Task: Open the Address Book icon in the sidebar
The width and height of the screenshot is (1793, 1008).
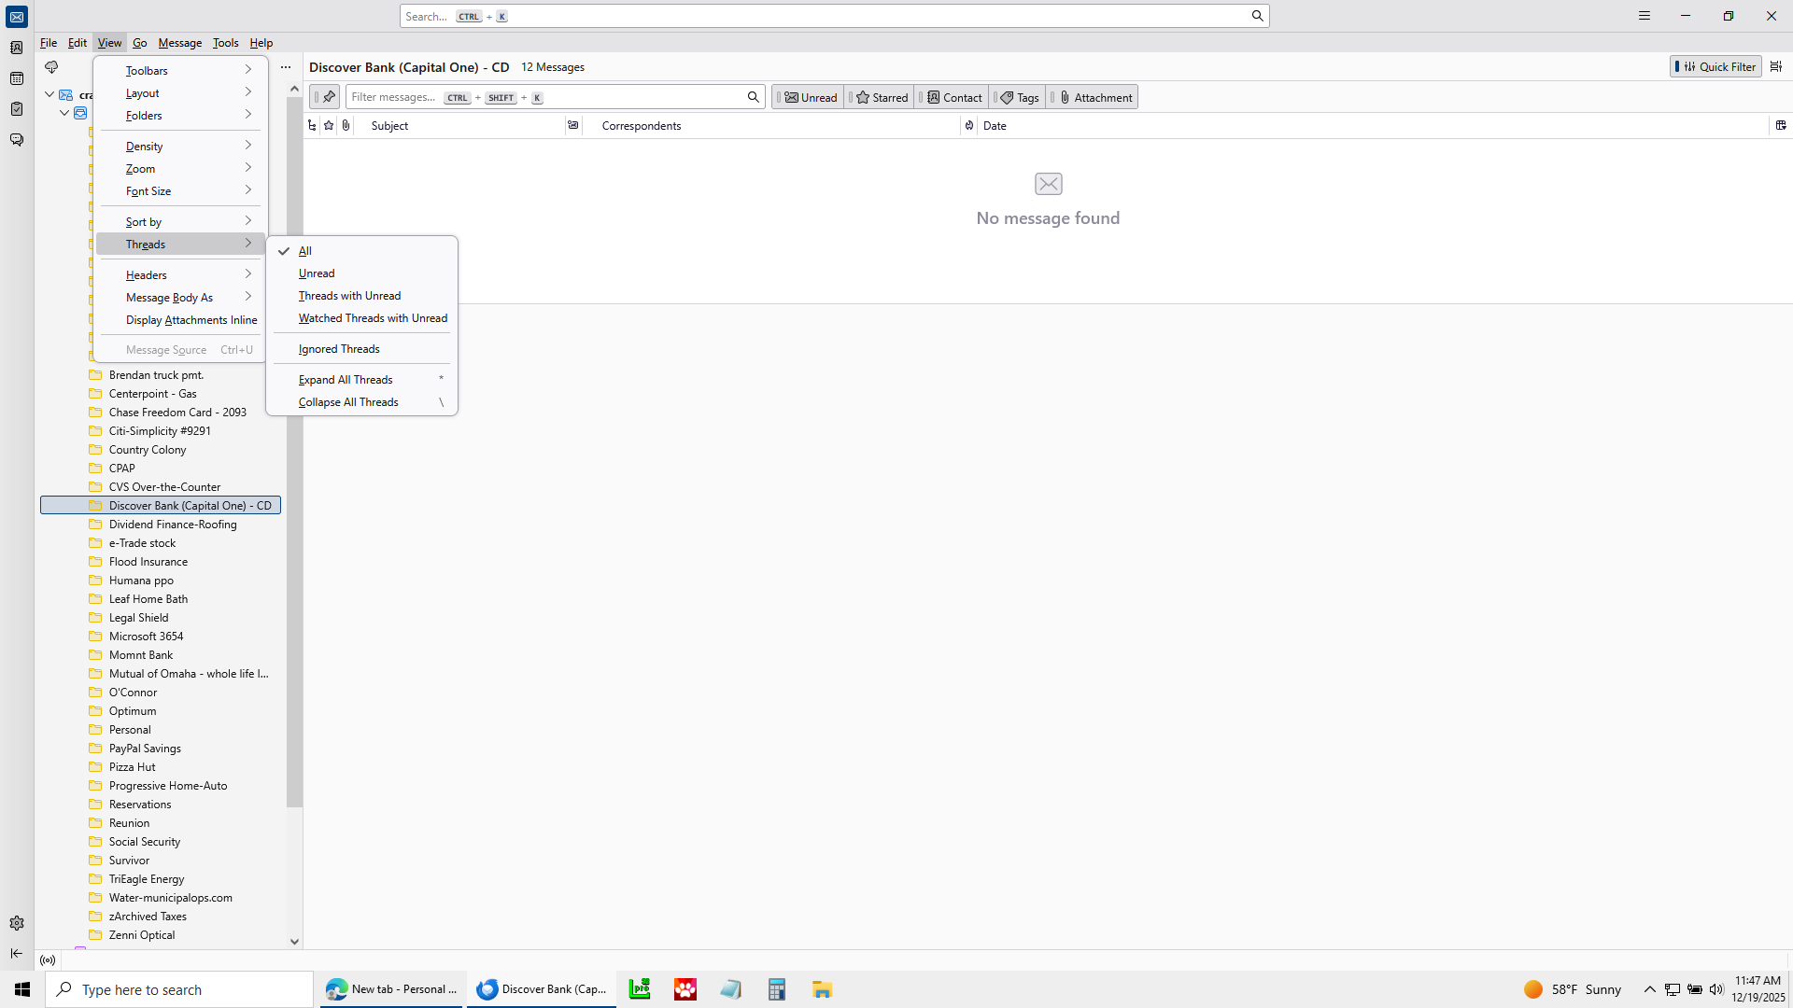Action: [17, 48]
